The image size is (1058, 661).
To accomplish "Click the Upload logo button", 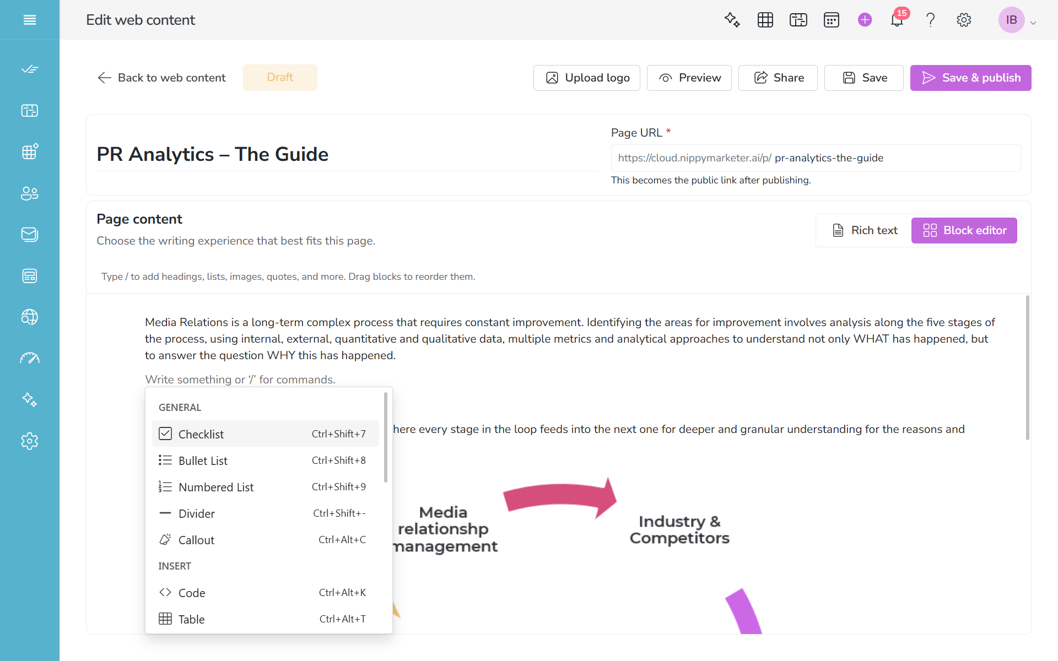I will pyautogui.click(x=587, y=78).
